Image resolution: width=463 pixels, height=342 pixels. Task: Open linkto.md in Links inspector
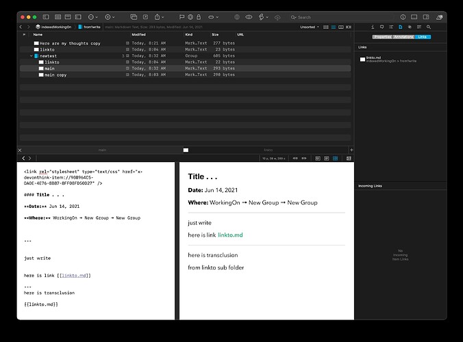click(388, 60)
